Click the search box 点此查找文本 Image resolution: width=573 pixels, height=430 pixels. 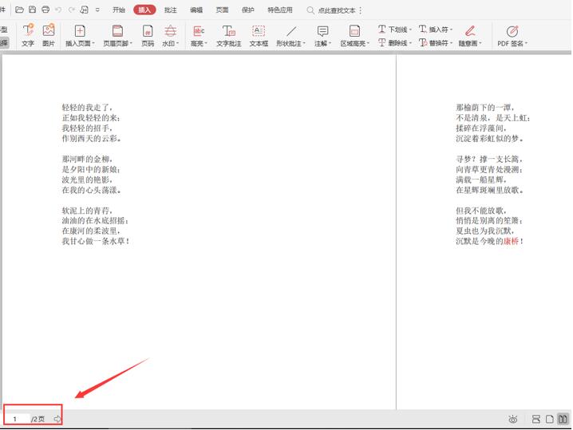[x=337, y=10]
